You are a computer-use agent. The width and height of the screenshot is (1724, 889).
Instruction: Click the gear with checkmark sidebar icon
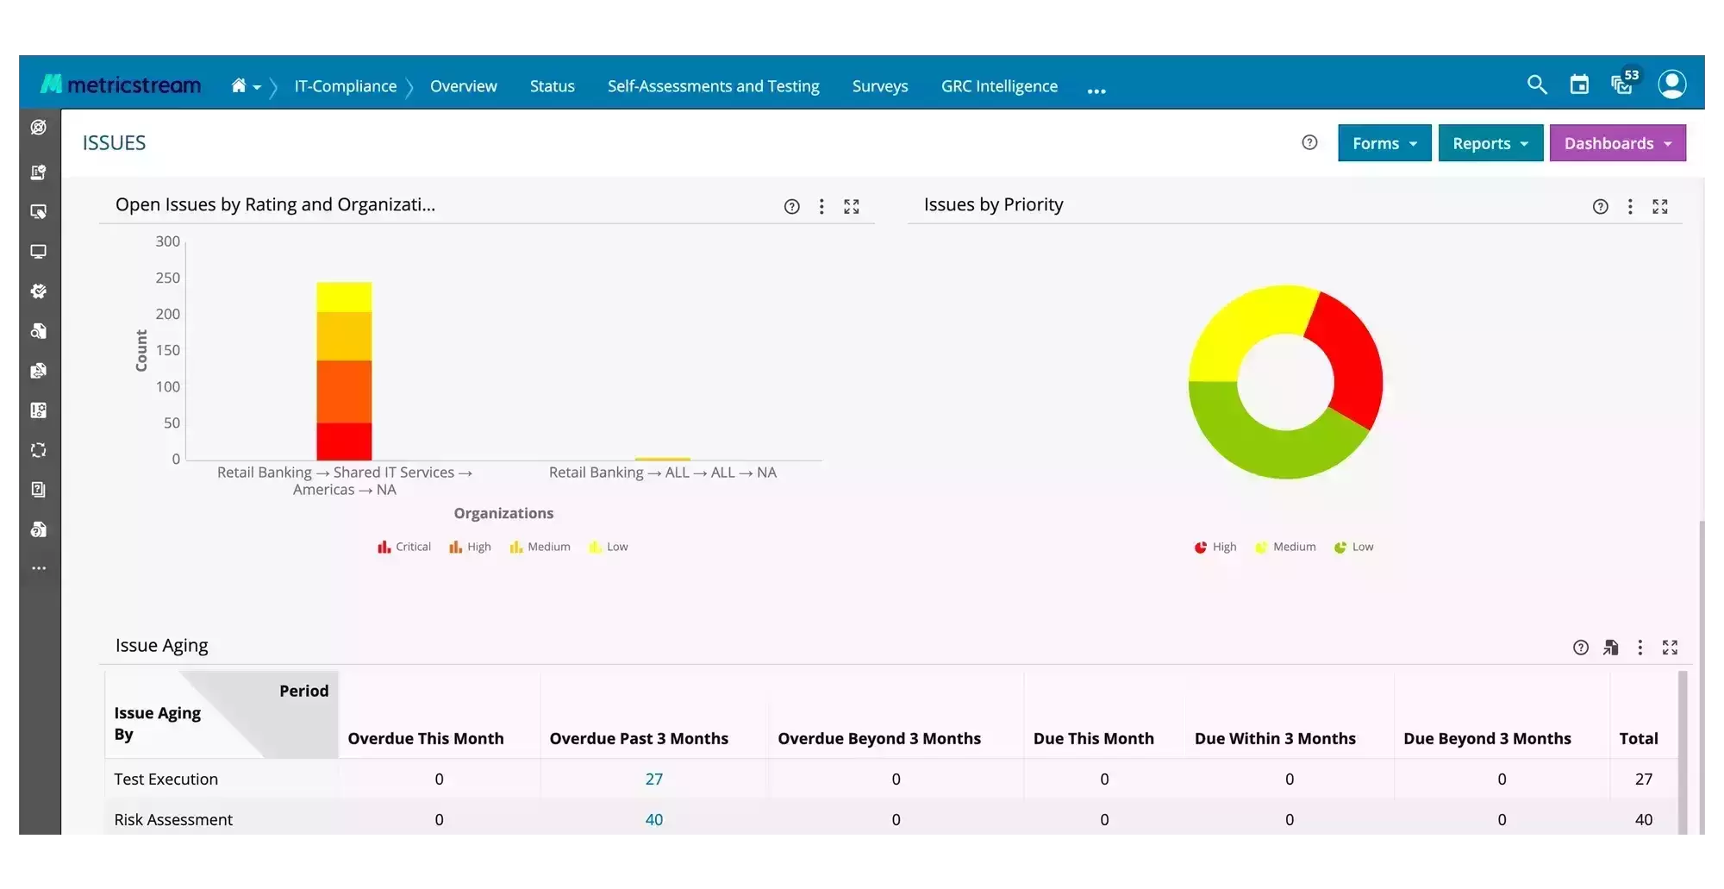pyautogui.click(x=39, y=291)
